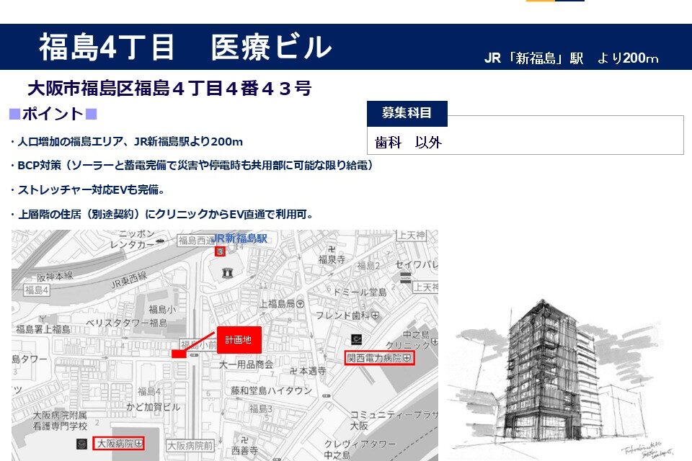This screenshot has height=461, width=692.
Task: Open the 募集科目 tab header
Action: click(x=407, y=113)
